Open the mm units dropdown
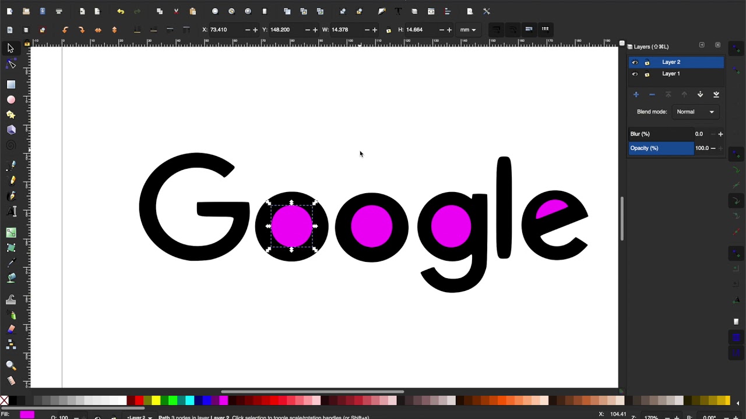Viewport: 746px width, 419px height. 467,30
